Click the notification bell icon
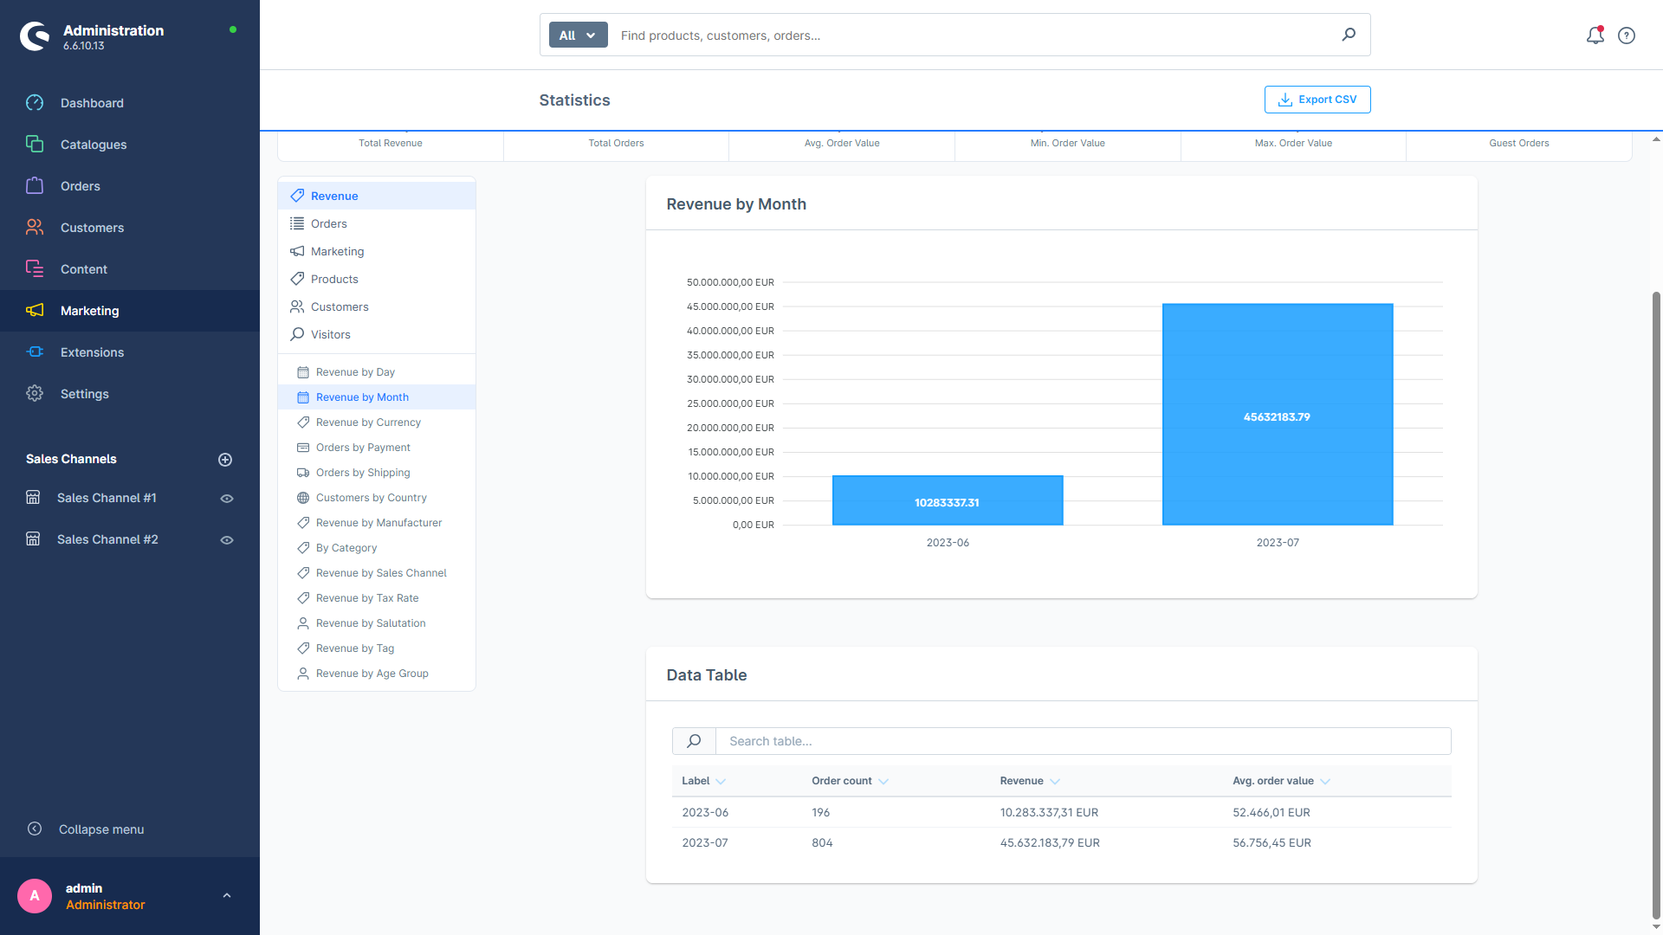Viewport: 1663px width, 935px height. pos(1595,35)
